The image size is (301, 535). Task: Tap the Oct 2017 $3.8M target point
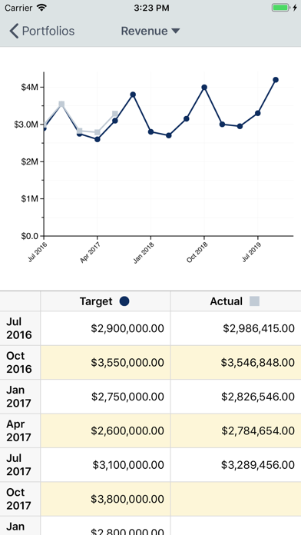(x=133, y=95)
